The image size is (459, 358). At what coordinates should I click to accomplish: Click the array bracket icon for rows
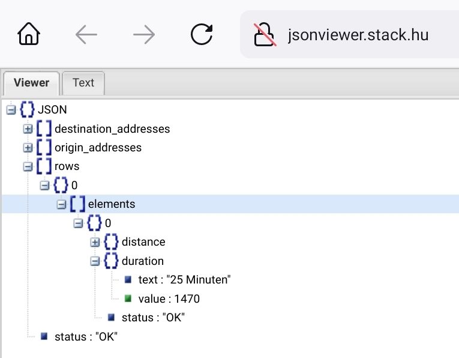tap(44, 166)
